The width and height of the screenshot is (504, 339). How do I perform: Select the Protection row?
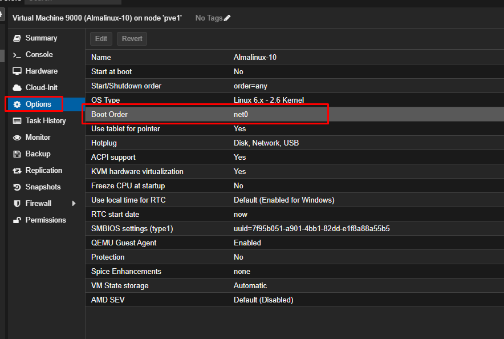click(294, 257)
